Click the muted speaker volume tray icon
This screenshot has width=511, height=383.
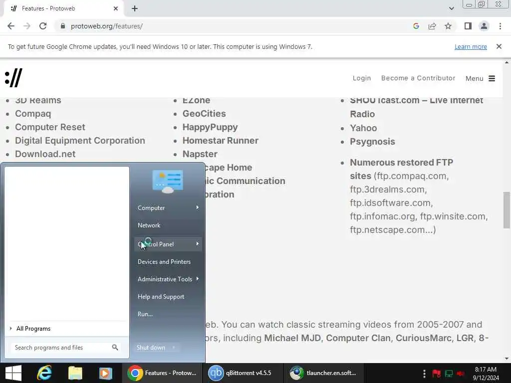click(461, 374)
